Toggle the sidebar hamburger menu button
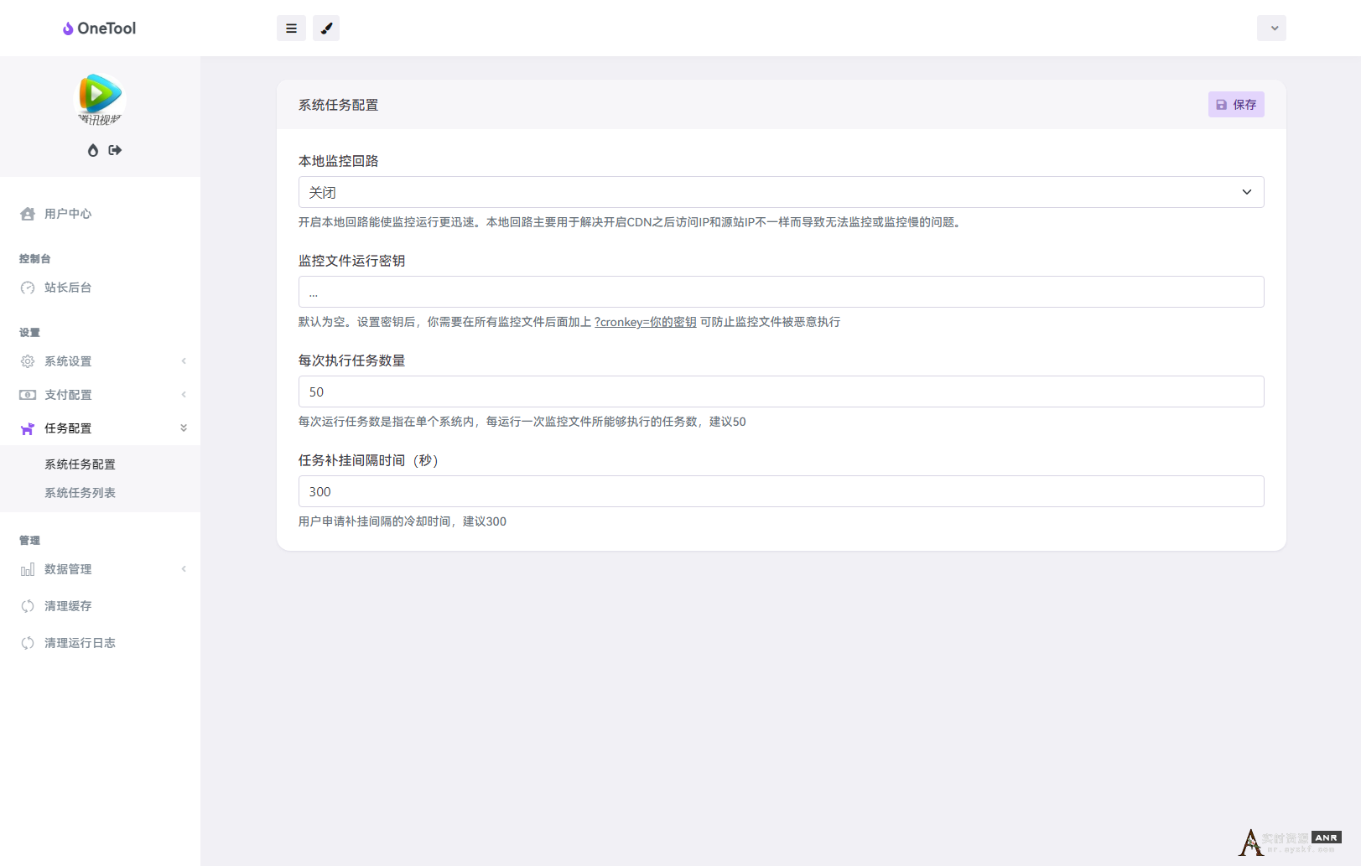 (x=291, y=28)
